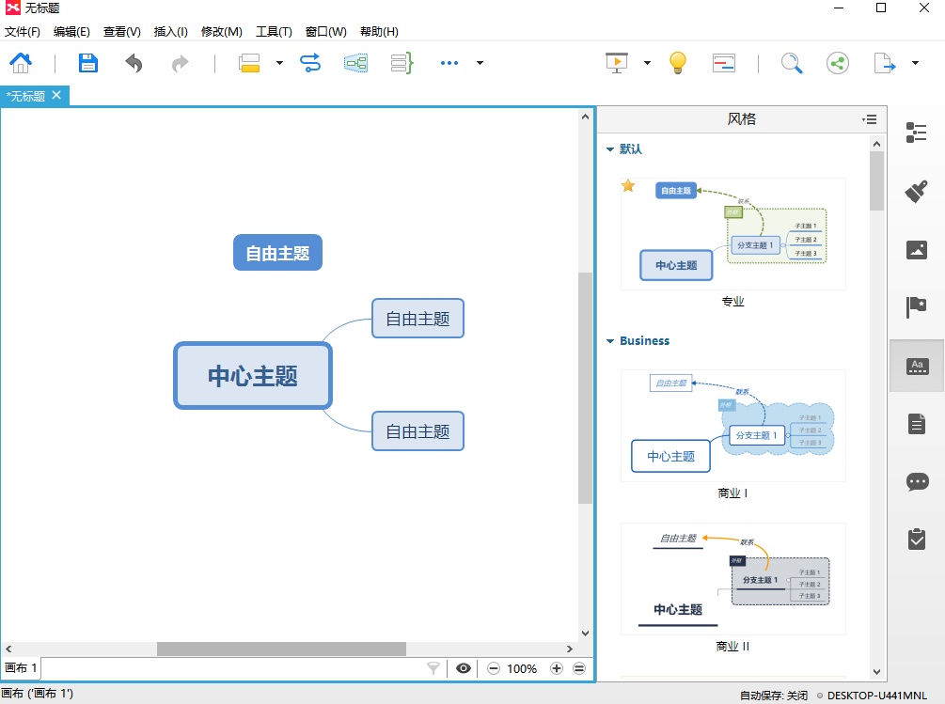Share the mind map

pos(837,63)
